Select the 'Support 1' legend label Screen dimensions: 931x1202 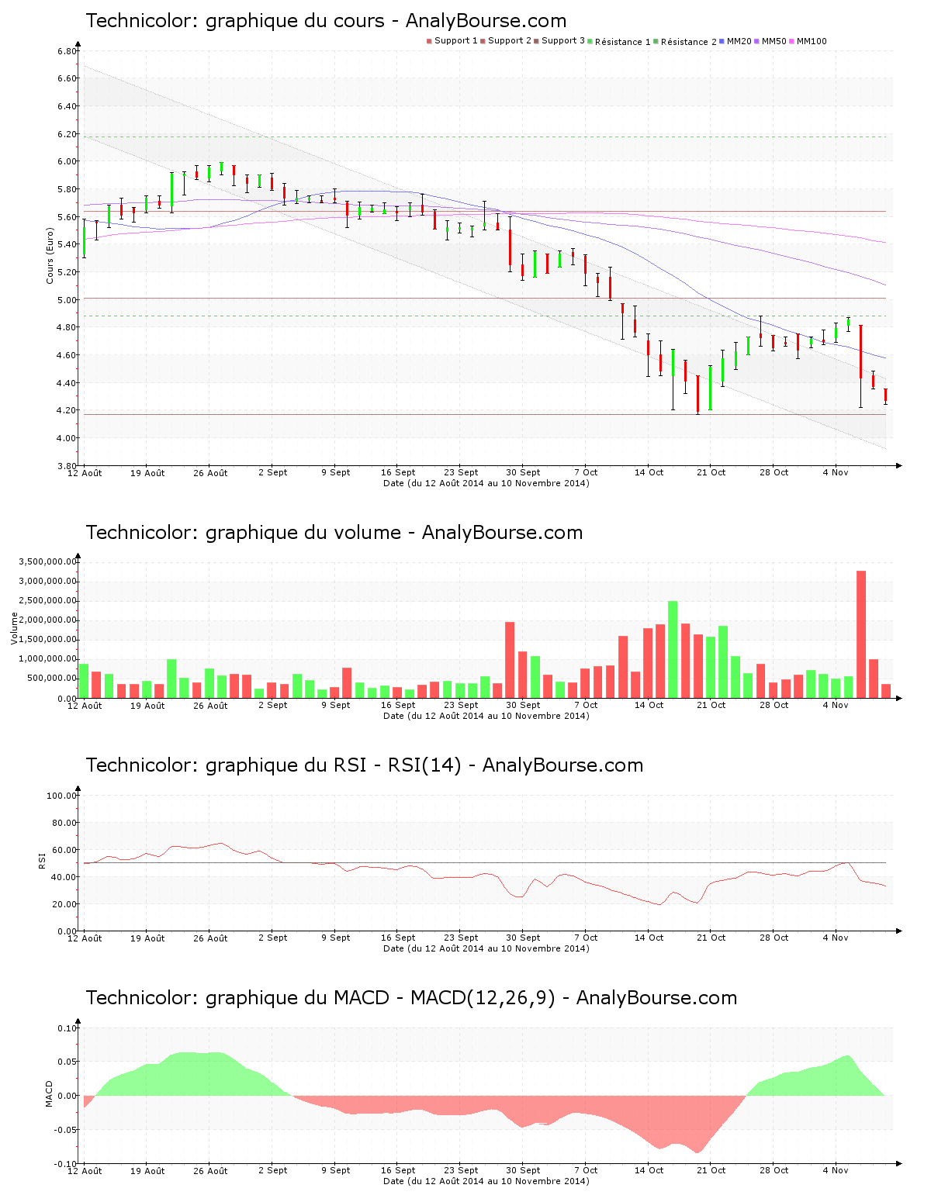[x=455, y=40]
